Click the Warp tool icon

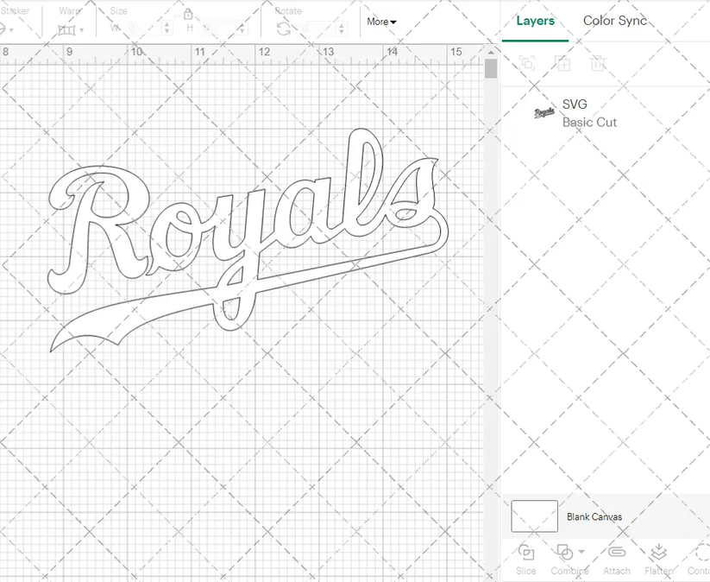pyautogui.click(x=68, y=28)
